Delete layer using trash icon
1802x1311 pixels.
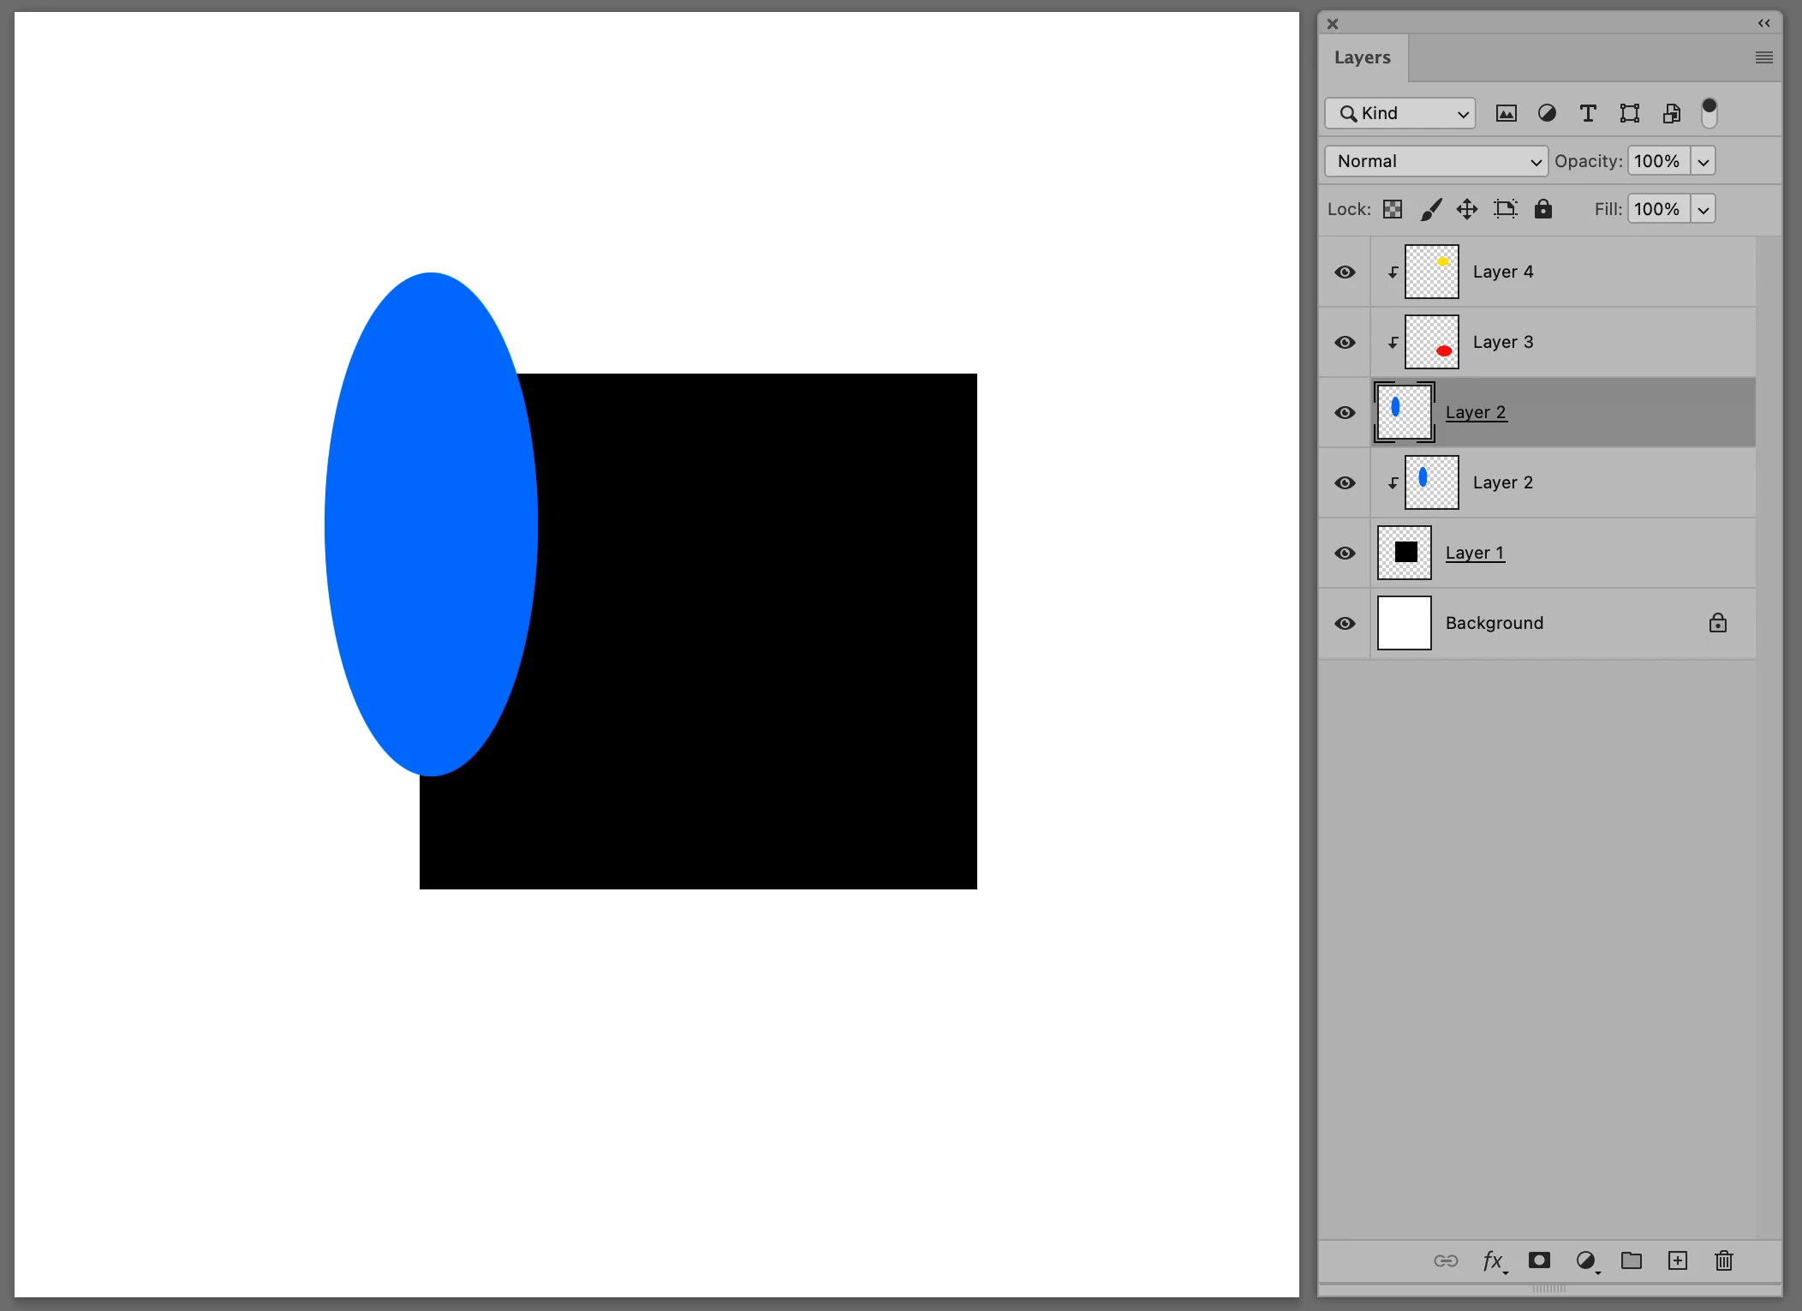click(x=1723, y=1260)
